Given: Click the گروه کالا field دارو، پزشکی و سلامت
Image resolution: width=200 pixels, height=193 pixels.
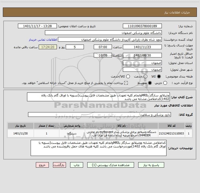Looking at the screenshot, I should pos(99,115).
